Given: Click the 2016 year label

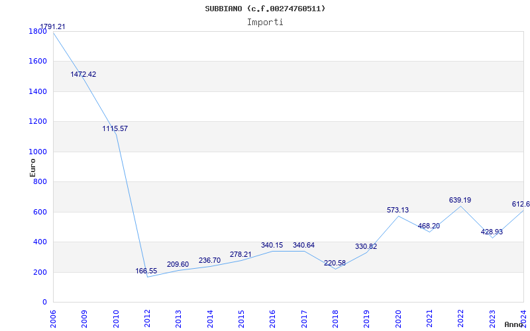Looking at the screenshot, I should 273,319.
